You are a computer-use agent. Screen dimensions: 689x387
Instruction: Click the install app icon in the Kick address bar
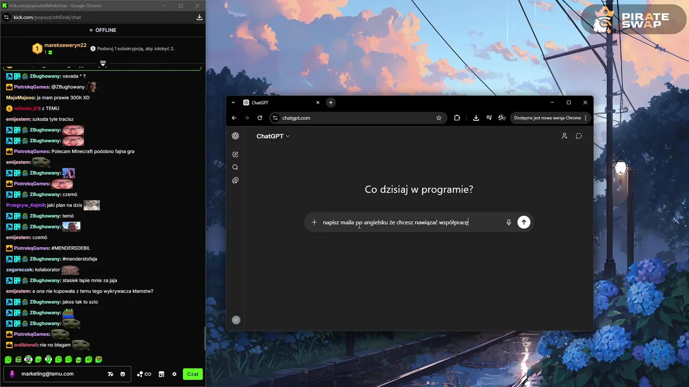[x=199, y=17]
